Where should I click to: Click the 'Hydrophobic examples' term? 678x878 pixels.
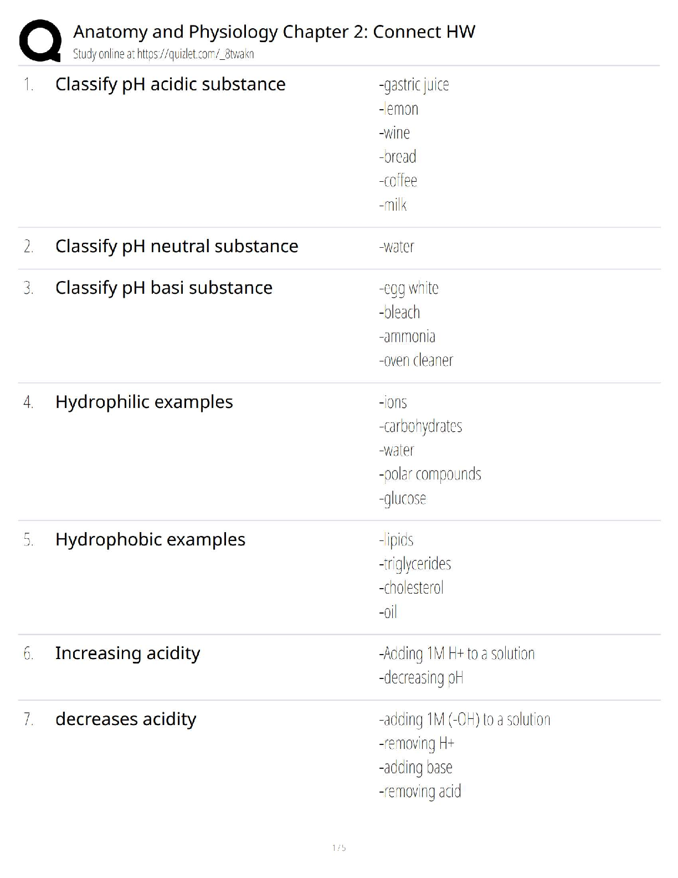pyautogui.click(x=150, y=539)
